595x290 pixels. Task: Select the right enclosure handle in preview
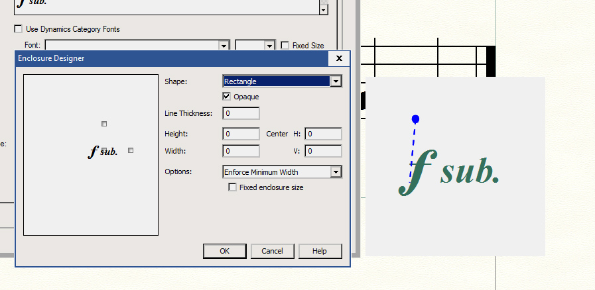[x=131, y=150]
